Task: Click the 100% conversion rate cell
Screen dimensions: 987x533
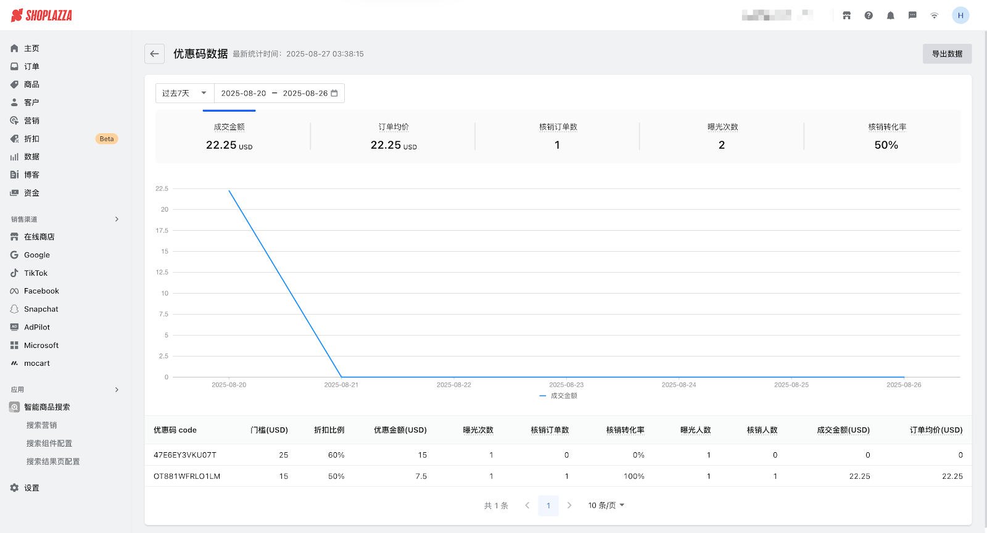Action: pos(634,476)
